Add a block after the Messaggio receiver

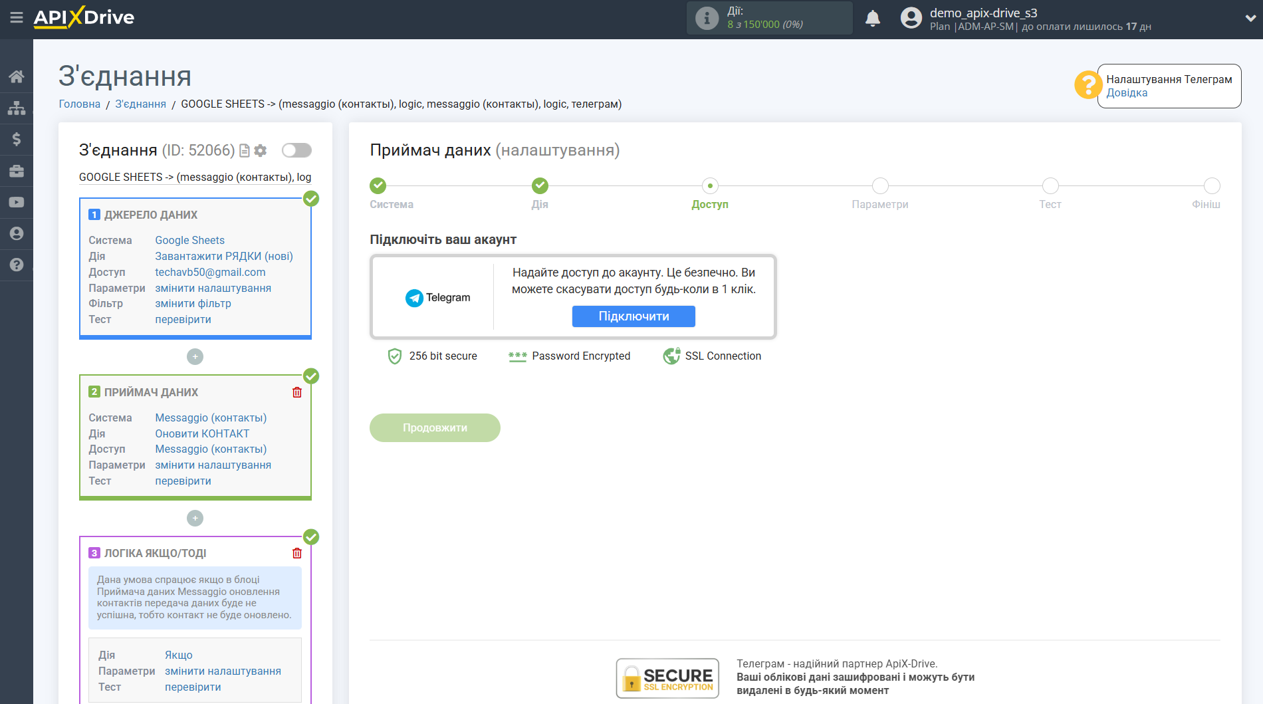(195, 519)
